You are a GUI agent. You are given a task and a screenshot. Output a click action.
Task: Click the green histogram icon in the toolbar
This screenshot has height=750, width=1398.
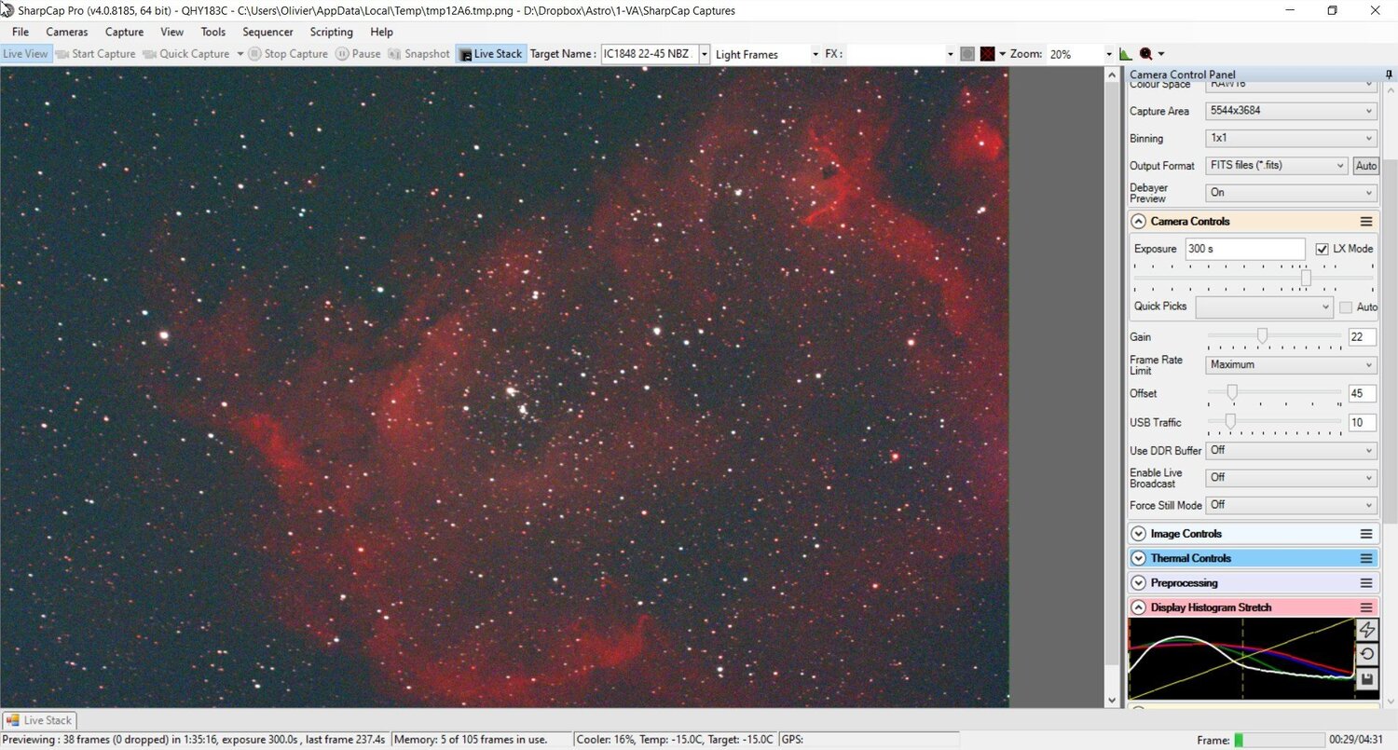(1124, 53)
